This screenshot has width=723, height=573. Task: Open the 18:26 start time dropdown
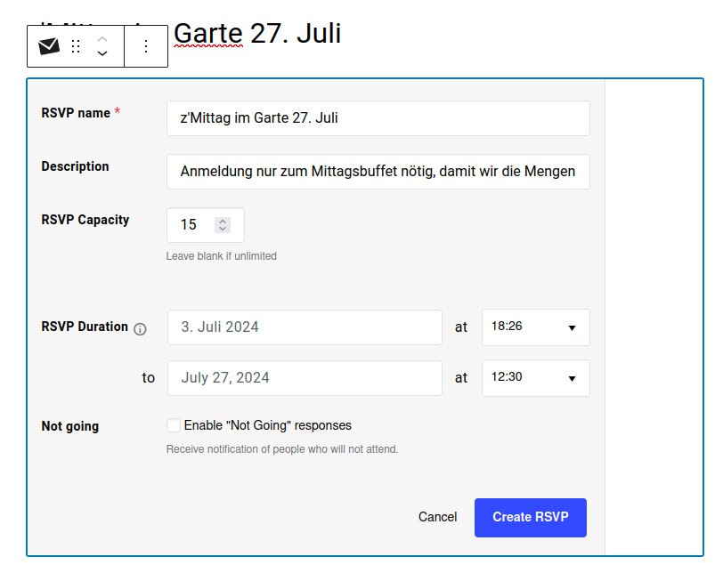tap(535, 327)
